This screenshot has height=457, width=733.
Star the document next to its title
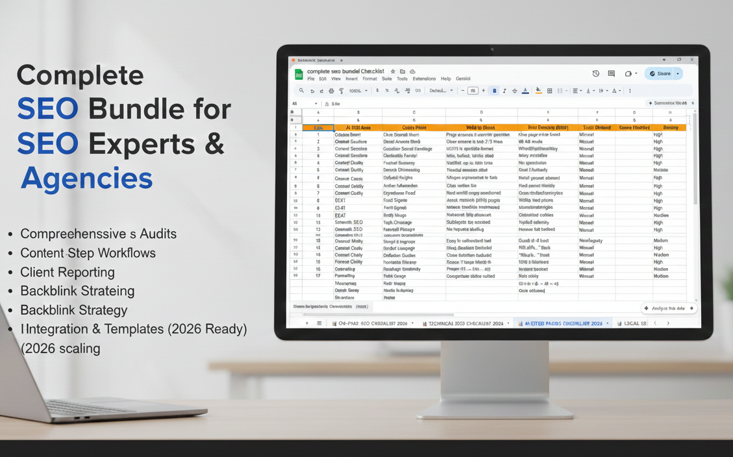pyautogui.click(x=393, y=71)
